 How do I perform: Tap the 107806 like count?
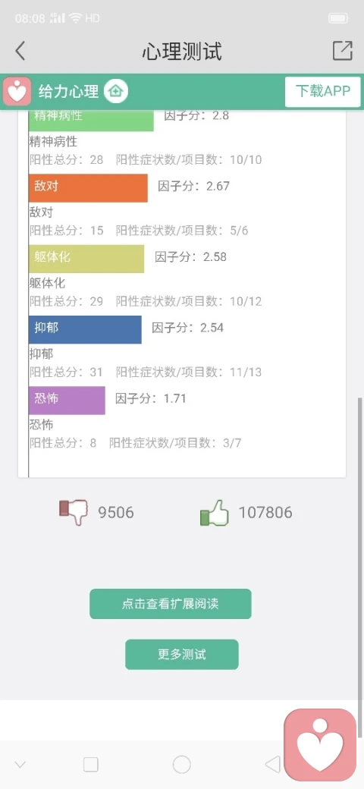(x=265, y=513)
